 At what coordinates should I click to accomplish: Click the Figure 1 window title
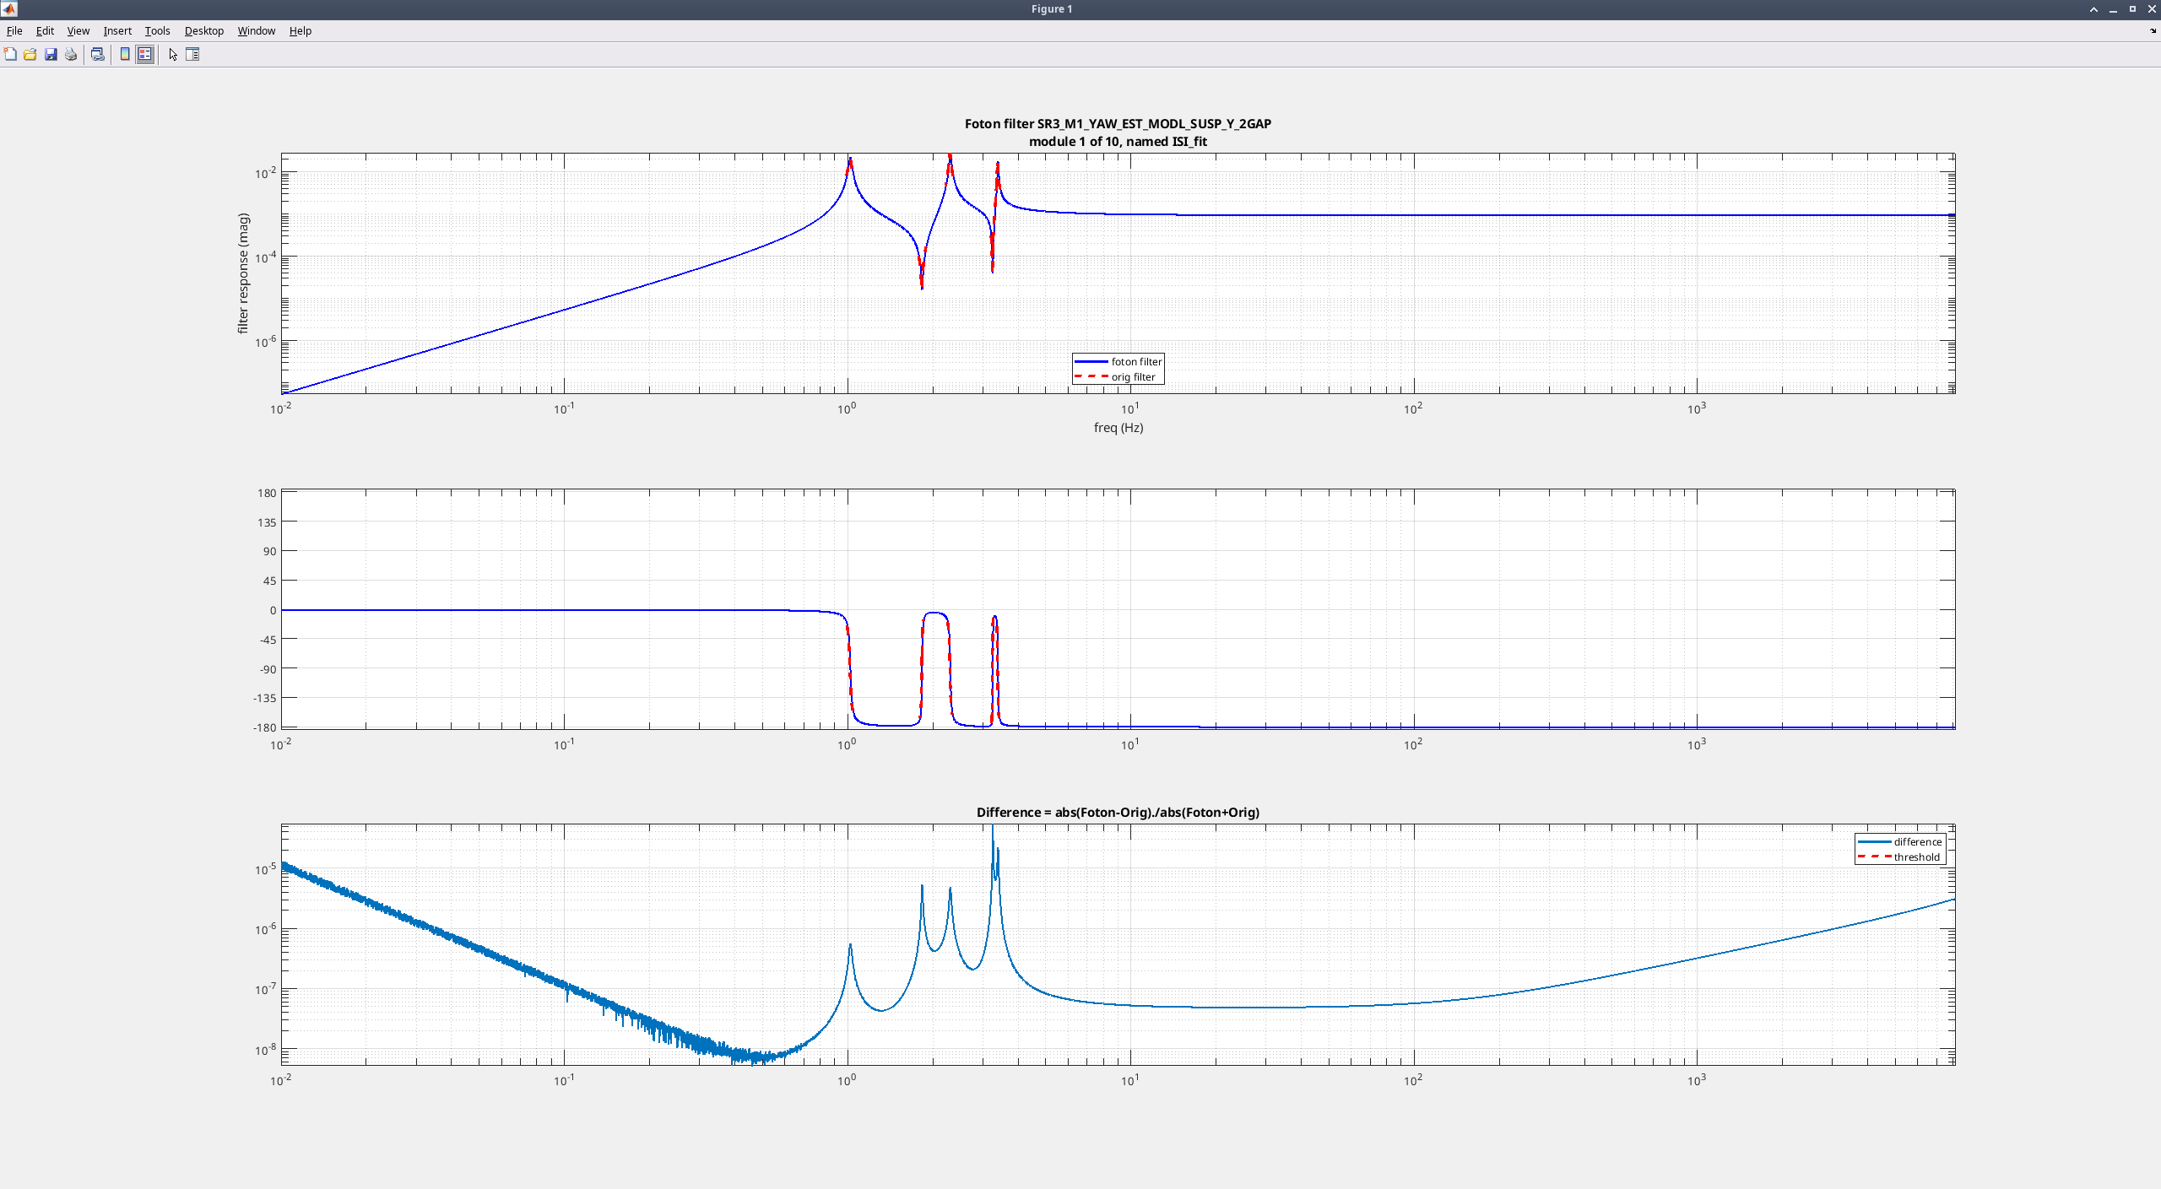1052,9
